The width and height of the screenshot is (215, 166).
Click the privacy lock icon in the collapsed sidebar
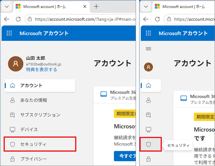148,159
